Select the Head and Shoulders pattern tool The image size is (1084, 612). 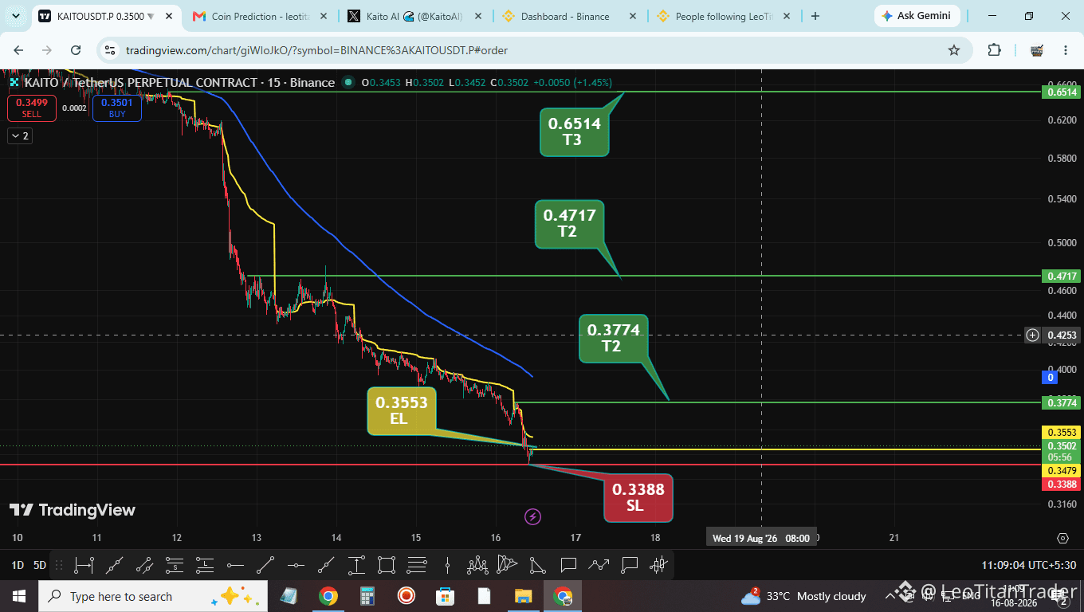477,566
